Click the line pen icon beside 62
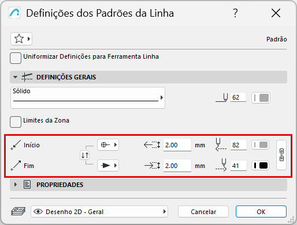This screenshot has height=225, width=297. point(222,98)
